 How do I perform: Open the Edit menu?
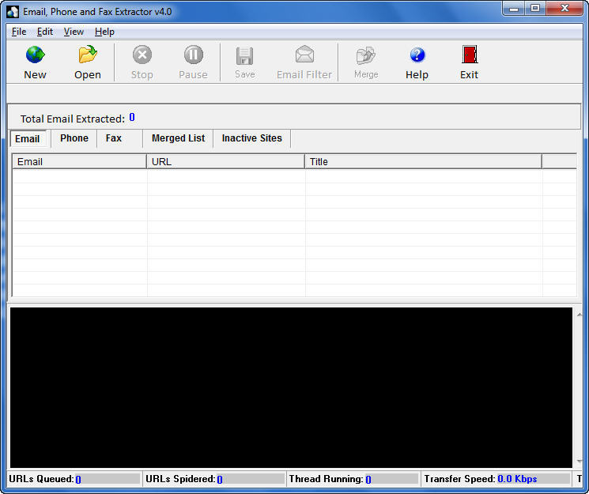(x=45, y=32)
